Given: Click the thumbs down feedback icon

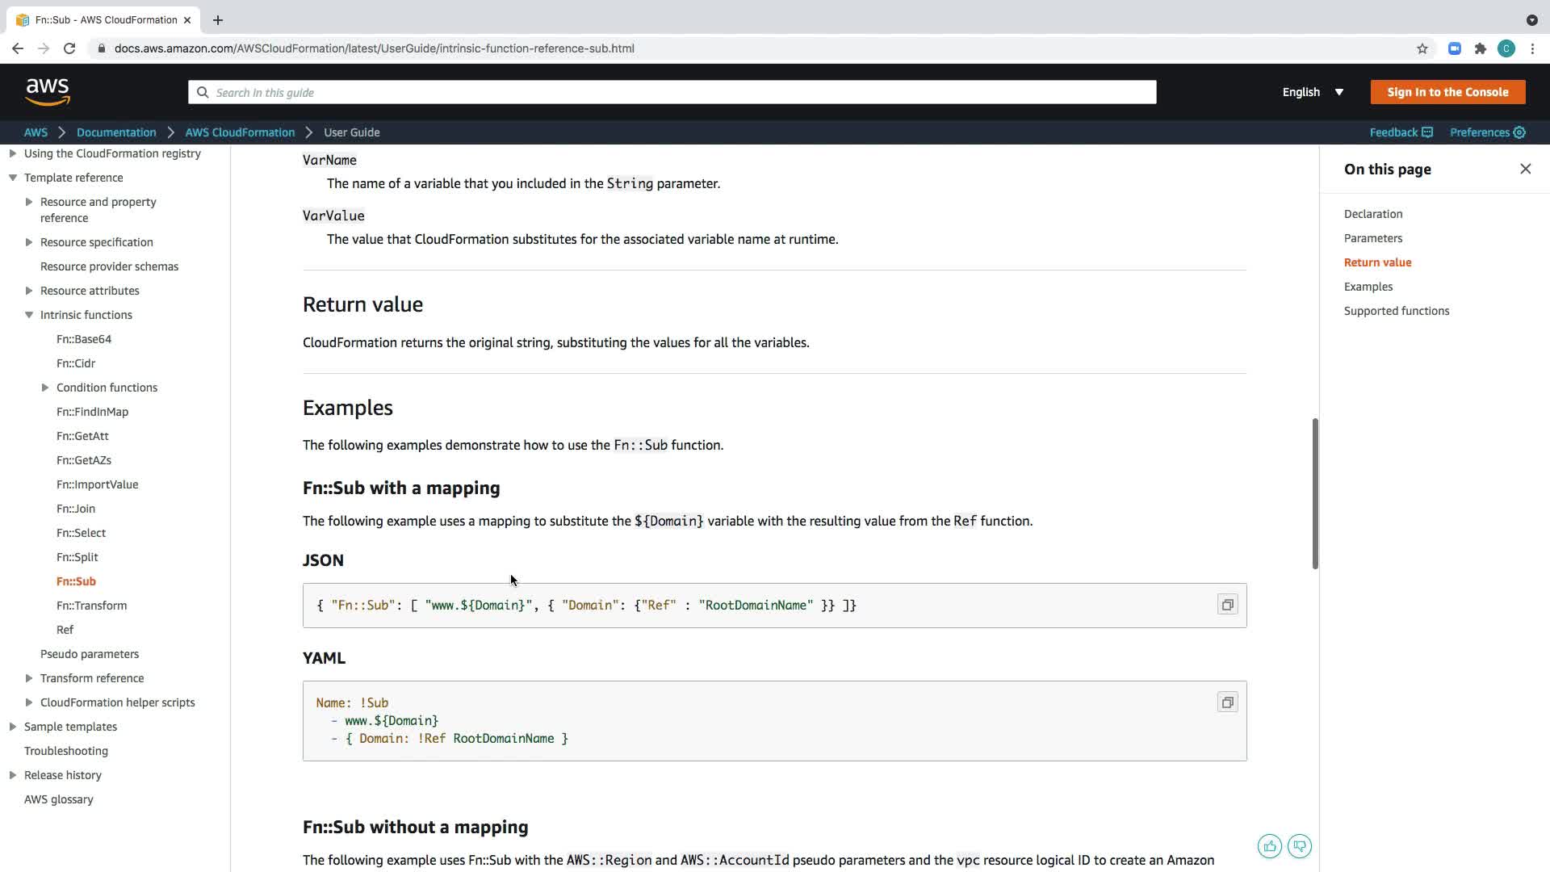Looking at the screenshot, I should pyautogui.click(x=1300, y=846).
